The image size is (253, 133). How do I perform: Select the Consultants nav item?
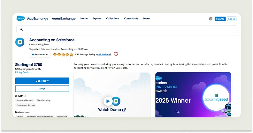point(131,18)
